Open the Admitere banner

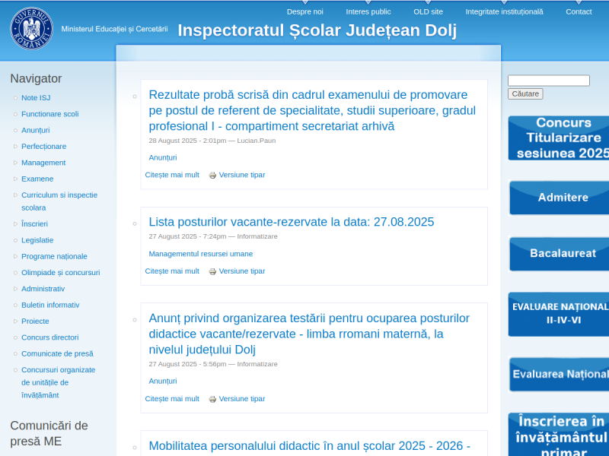[558, 198]
